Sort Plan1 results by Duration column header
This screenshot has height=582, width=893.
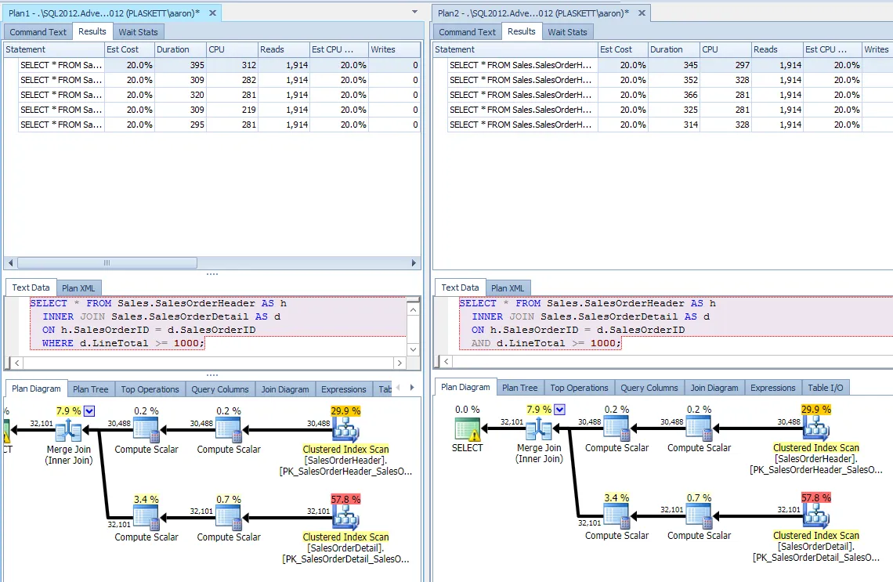[x=180, y=49]
